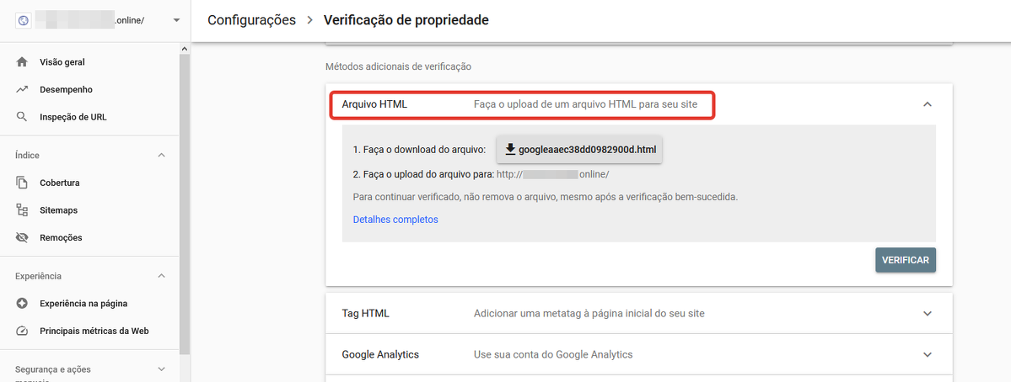This screenshot has width=1011, height=382.
Task: Open the property selector dropdown
Action: [176, 20]
